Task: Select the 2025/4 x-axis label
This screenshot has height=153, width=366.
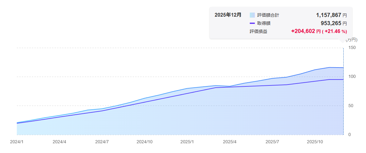Action: (x=230, y=142)
